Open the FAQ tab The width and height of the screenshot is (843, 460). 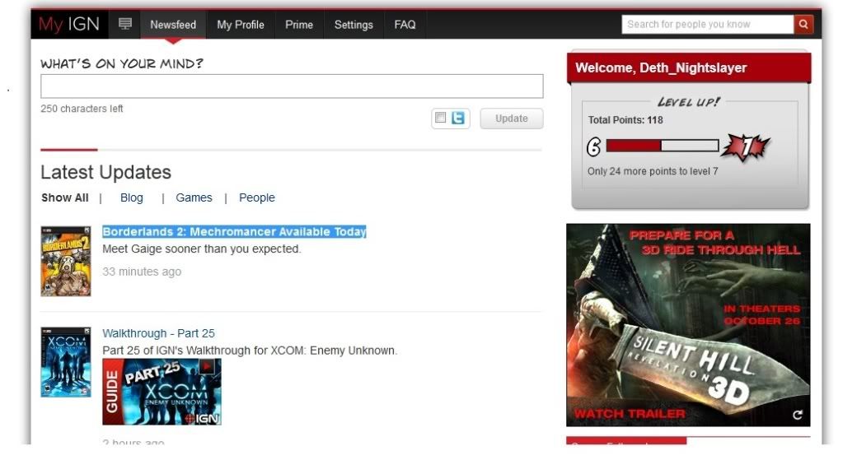coord(405,25)
